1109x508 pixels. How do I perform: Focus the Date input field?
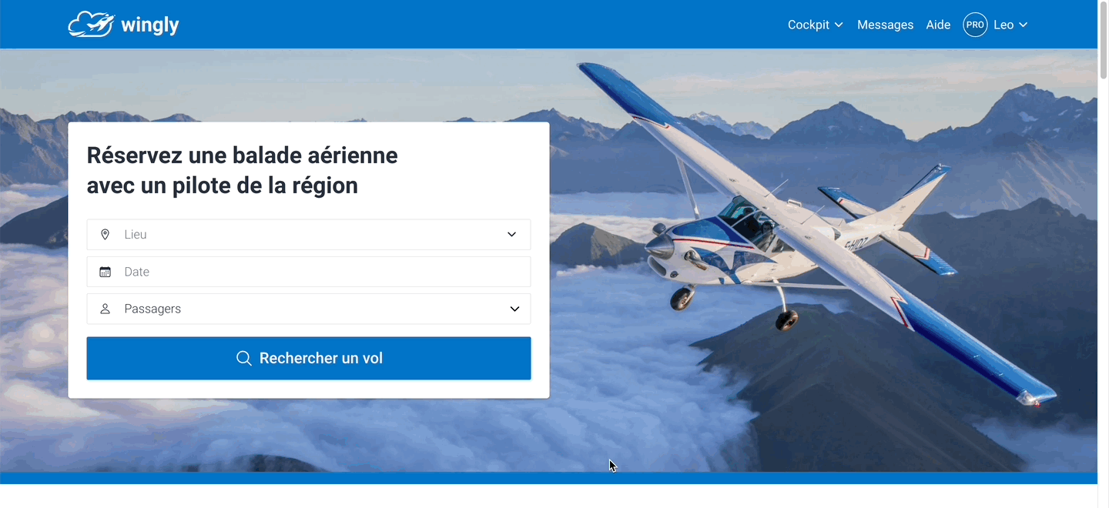point(309,272)
